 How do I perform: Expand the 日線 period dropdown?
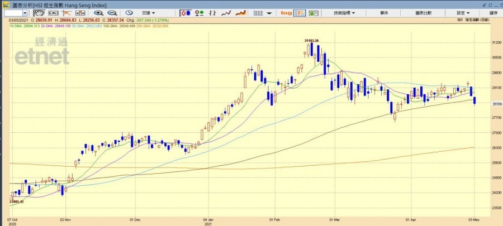click(x=148, y=12)
